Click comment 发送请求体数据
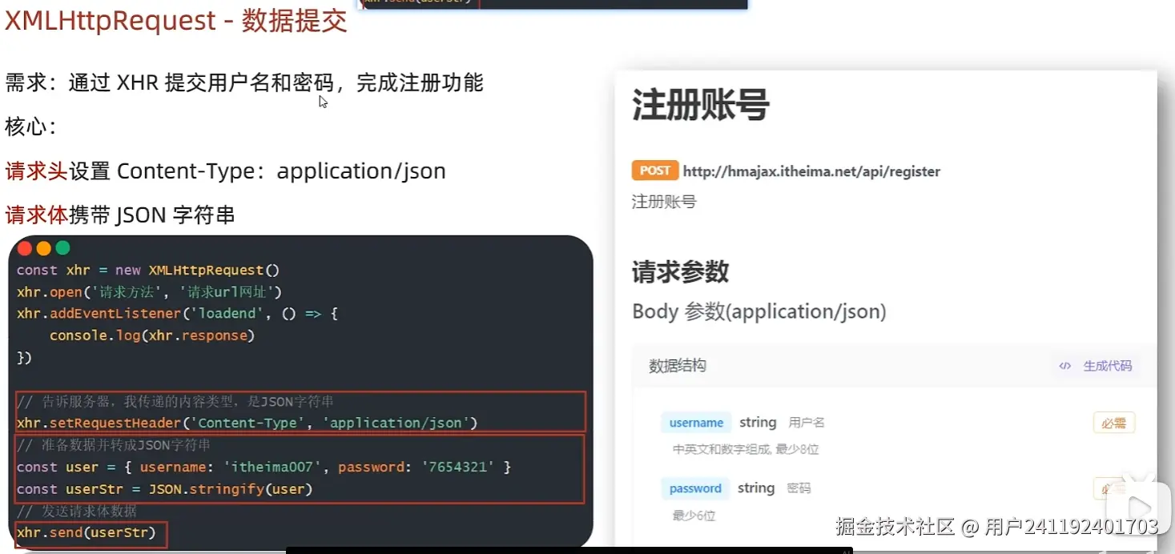Screen dimensions: 1175x554 click(77, 511)
